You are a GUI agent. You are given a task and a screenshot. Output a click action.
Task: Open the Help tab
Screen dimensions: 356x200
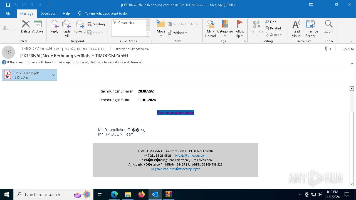point(66,14)
